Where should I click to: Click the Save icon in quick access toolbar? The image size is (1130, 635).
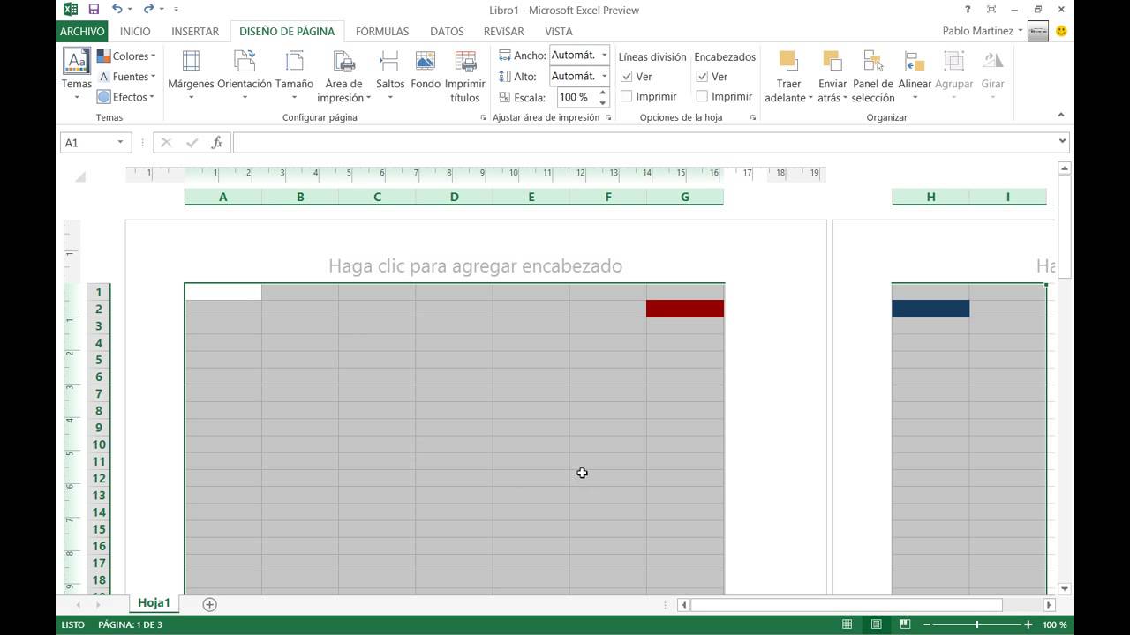[94, 10]
